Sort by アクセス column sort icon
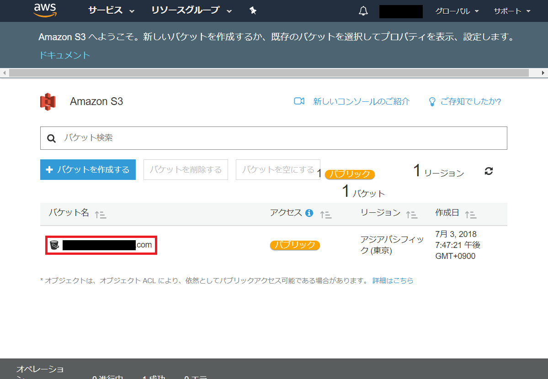The width and height of the screenshot is (548, 379). coord(326,215)
